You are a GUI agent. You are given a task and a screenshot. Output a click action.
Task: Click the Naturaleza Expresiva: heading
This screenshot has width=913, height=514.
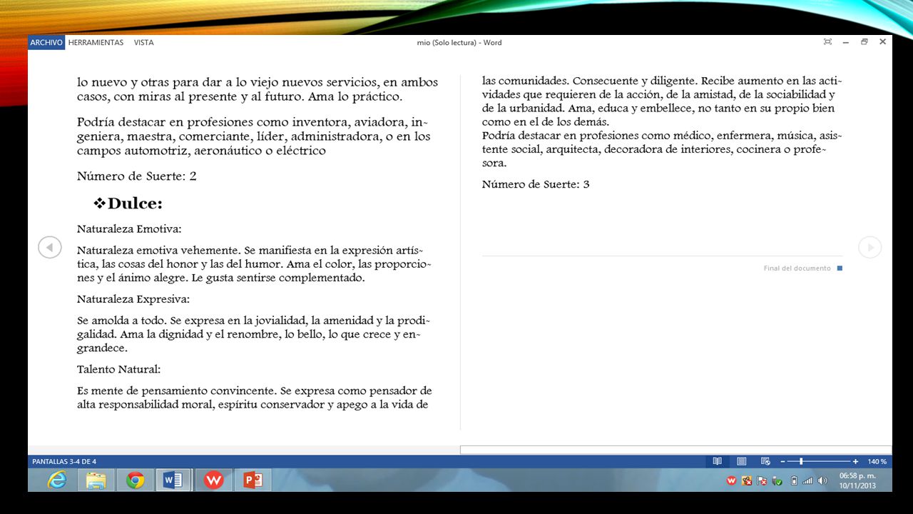[x=133, y=299]
